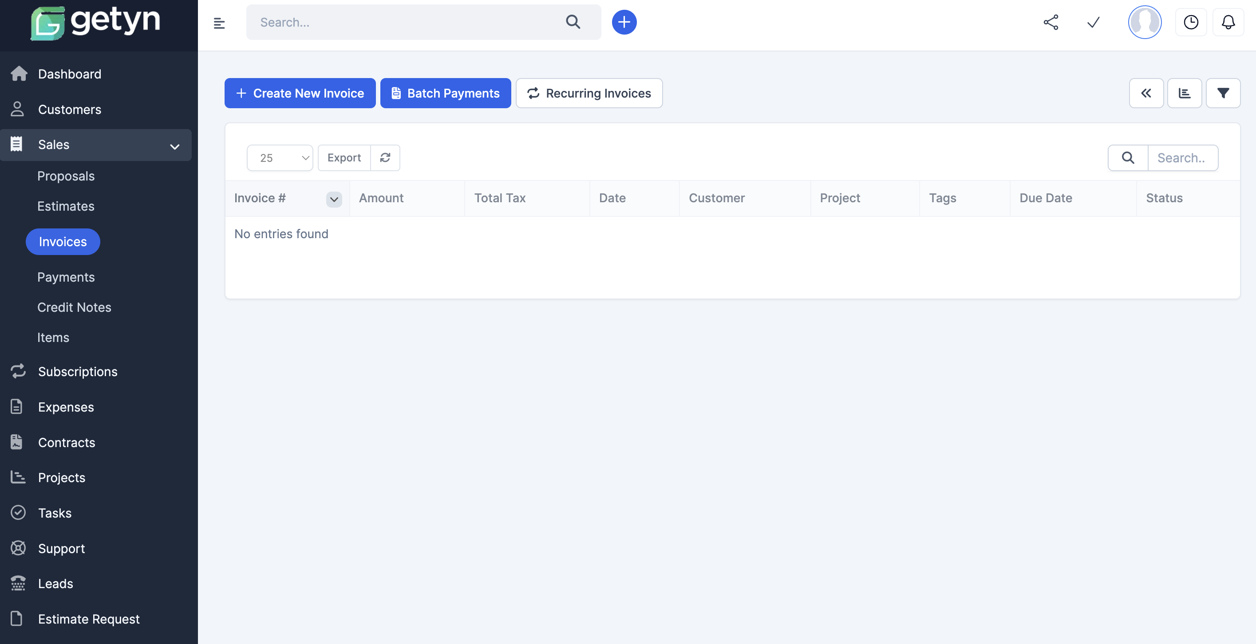Refresh the invoice list with the reload icon

point(385,157)
